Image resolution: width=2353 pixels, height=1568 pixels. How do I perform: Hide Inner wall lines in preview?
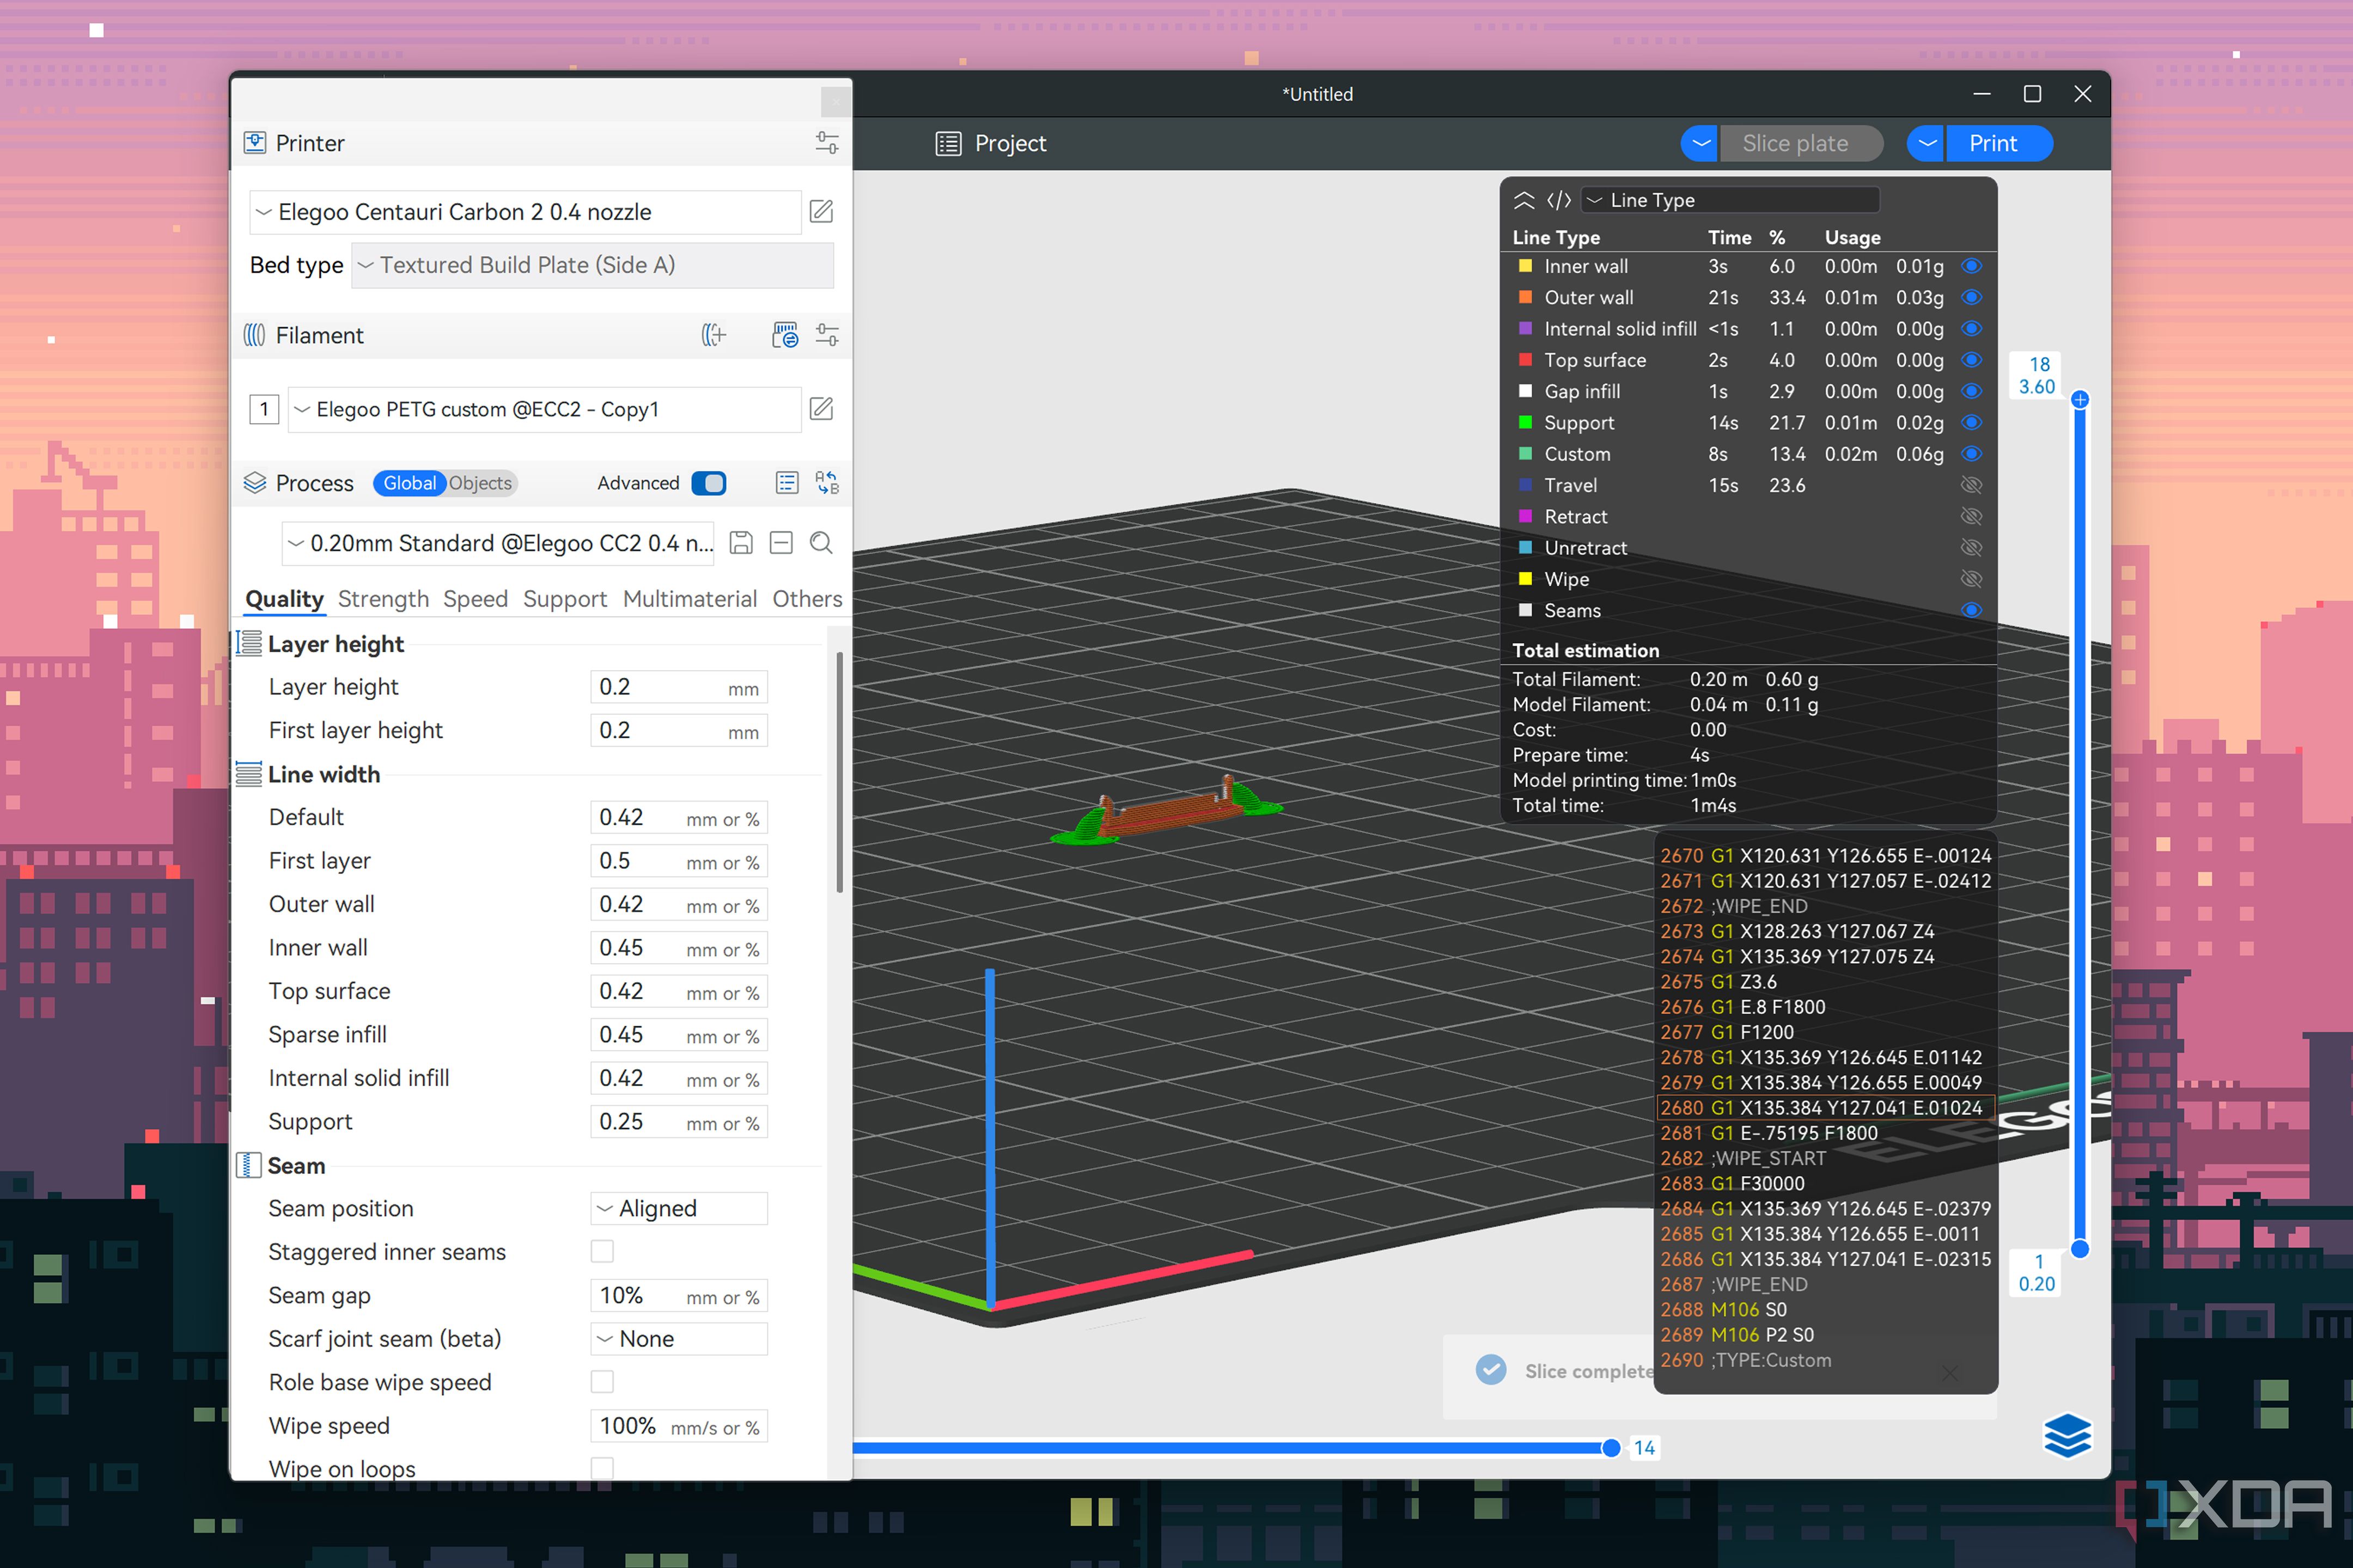(x=1971, y=266)
